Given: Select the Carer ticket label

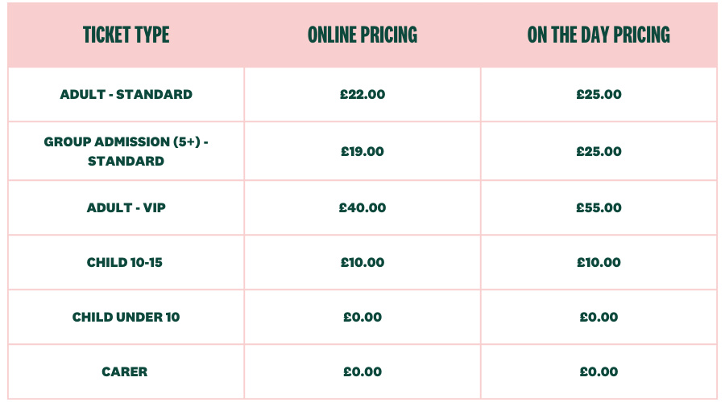Looking at the screenshot, I should pyautogui.click(x=125, y=371).
